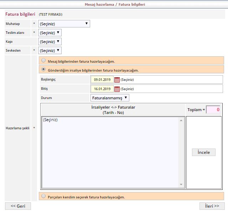Select 'Gönderdiğim irsaliye bilgilerinden' radio option
Screen dimensions: 228x213
(43, 69)
